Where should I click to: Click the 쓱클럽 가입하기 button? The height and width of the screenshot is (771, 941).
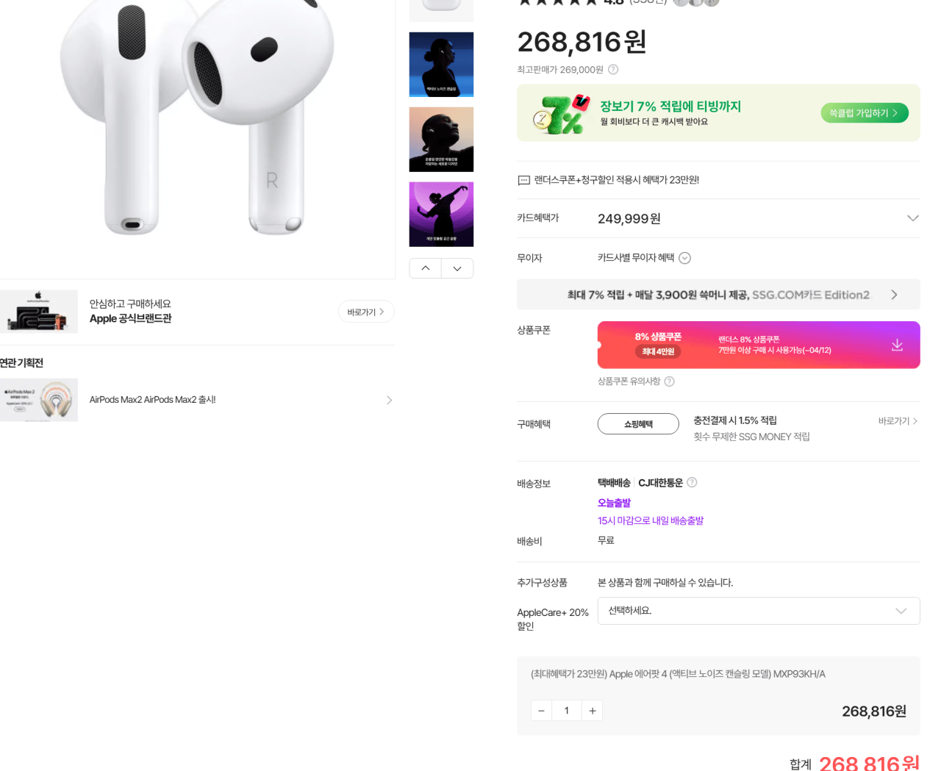[864, 112]
